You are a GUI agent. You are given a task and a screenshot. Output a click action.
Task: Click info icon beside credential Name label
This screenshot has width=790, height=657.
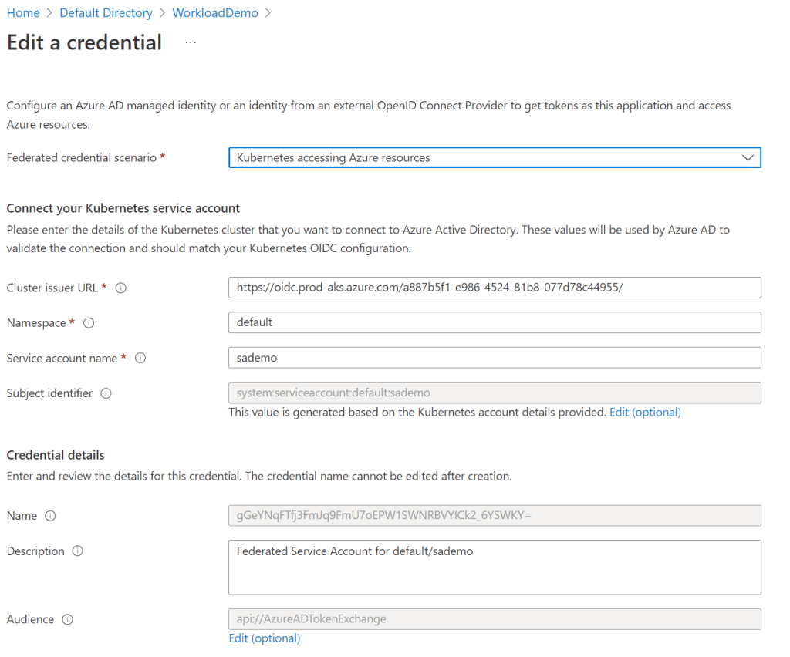pyautogui.click(x=51, y=516)
